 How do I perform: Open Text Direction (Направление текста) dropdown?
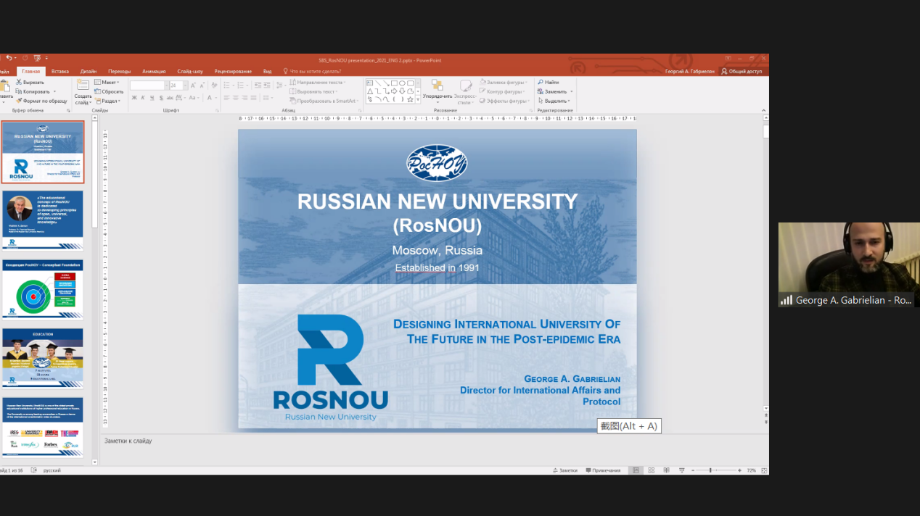317,82
